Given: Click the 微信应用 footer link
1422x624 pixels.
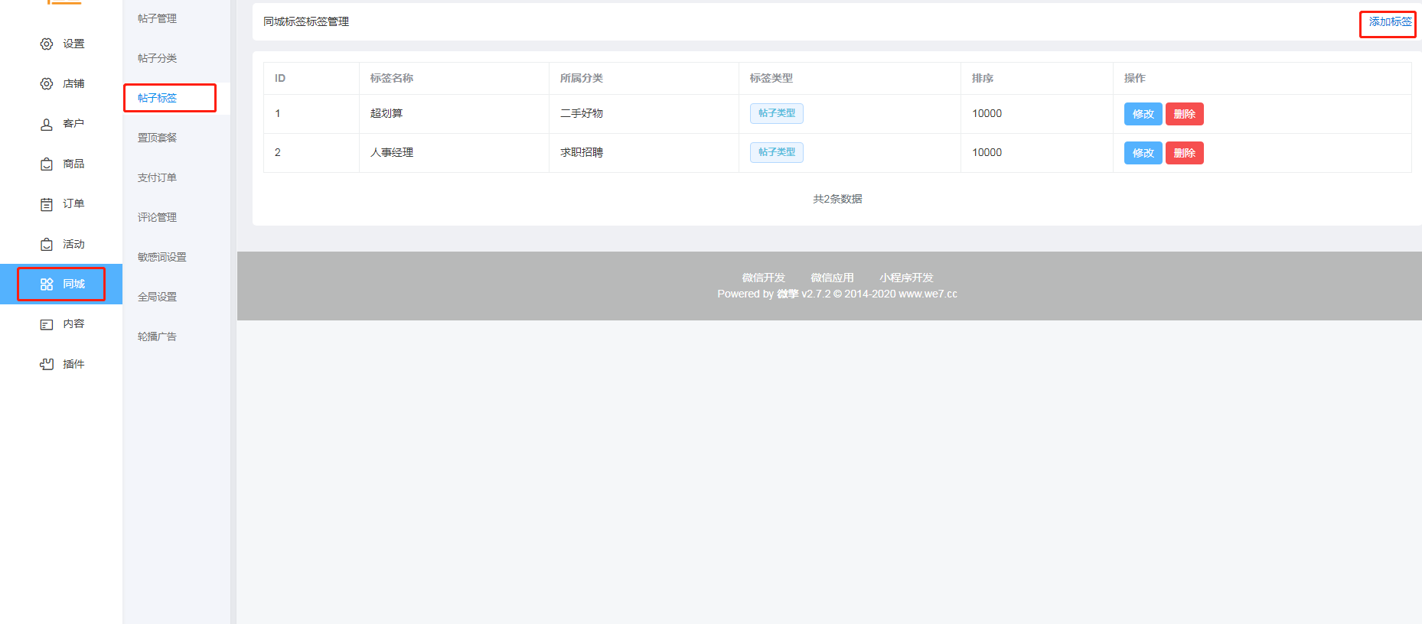Looking at the screenshot, I should (x=832, y=278).
